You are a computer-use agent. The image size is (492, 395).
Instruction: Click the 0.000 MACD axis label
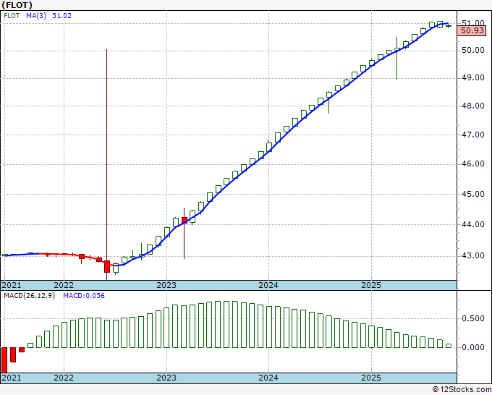coord(473,348)
